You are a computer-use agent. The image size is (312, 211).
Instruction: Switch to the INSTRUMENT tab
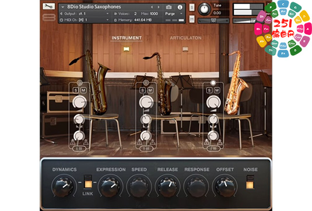(127, 38)
